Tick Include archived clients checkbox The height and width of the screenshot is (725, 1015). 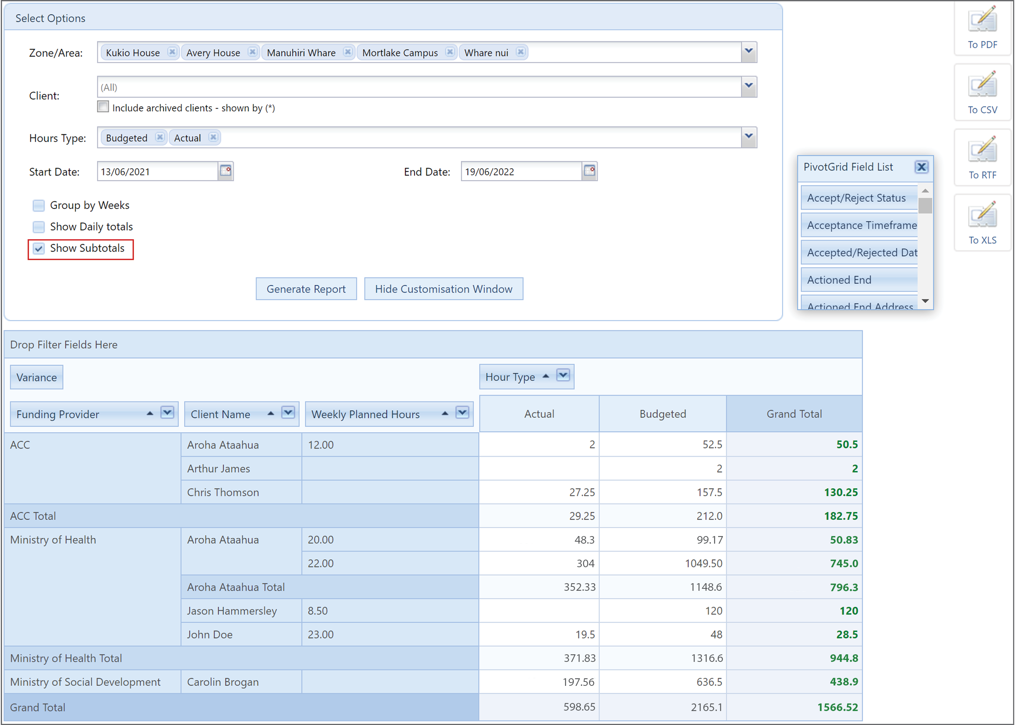(103, 107)
